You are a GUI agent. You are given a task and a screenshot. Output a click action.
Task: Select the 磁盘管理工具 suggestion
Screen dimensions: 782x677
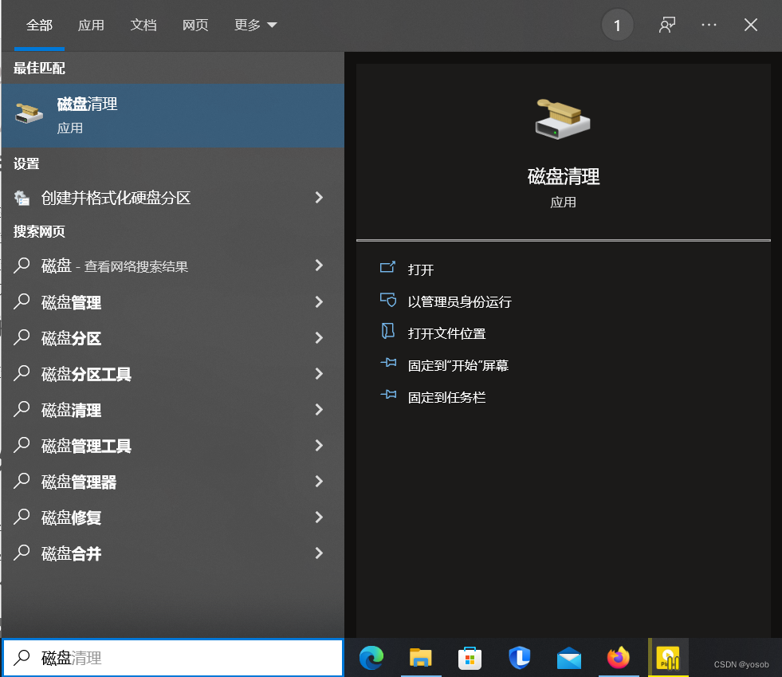[x=172, y=446]
